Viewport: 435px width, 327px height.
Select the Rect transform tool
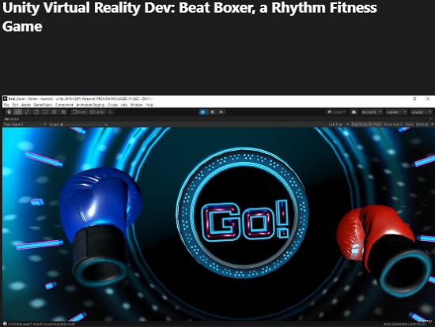coord(45,112)
